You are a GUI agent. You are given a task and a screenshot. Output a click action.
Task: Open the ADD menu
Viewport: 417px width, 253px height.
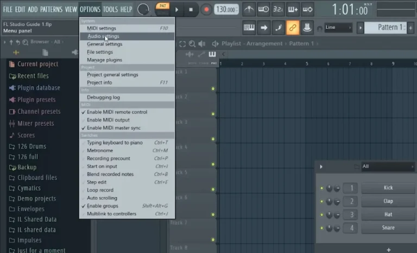pos(33,9)
